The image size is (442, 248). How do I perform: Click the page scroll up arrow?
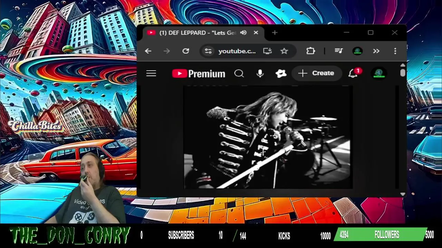click(x=403, y=65)
